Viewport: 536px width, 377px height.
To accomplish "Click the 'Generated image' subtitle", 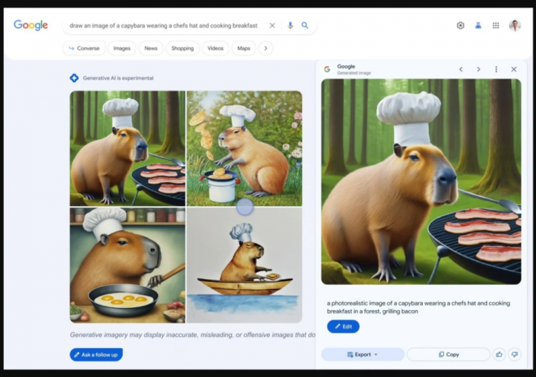I will [354, 73].
